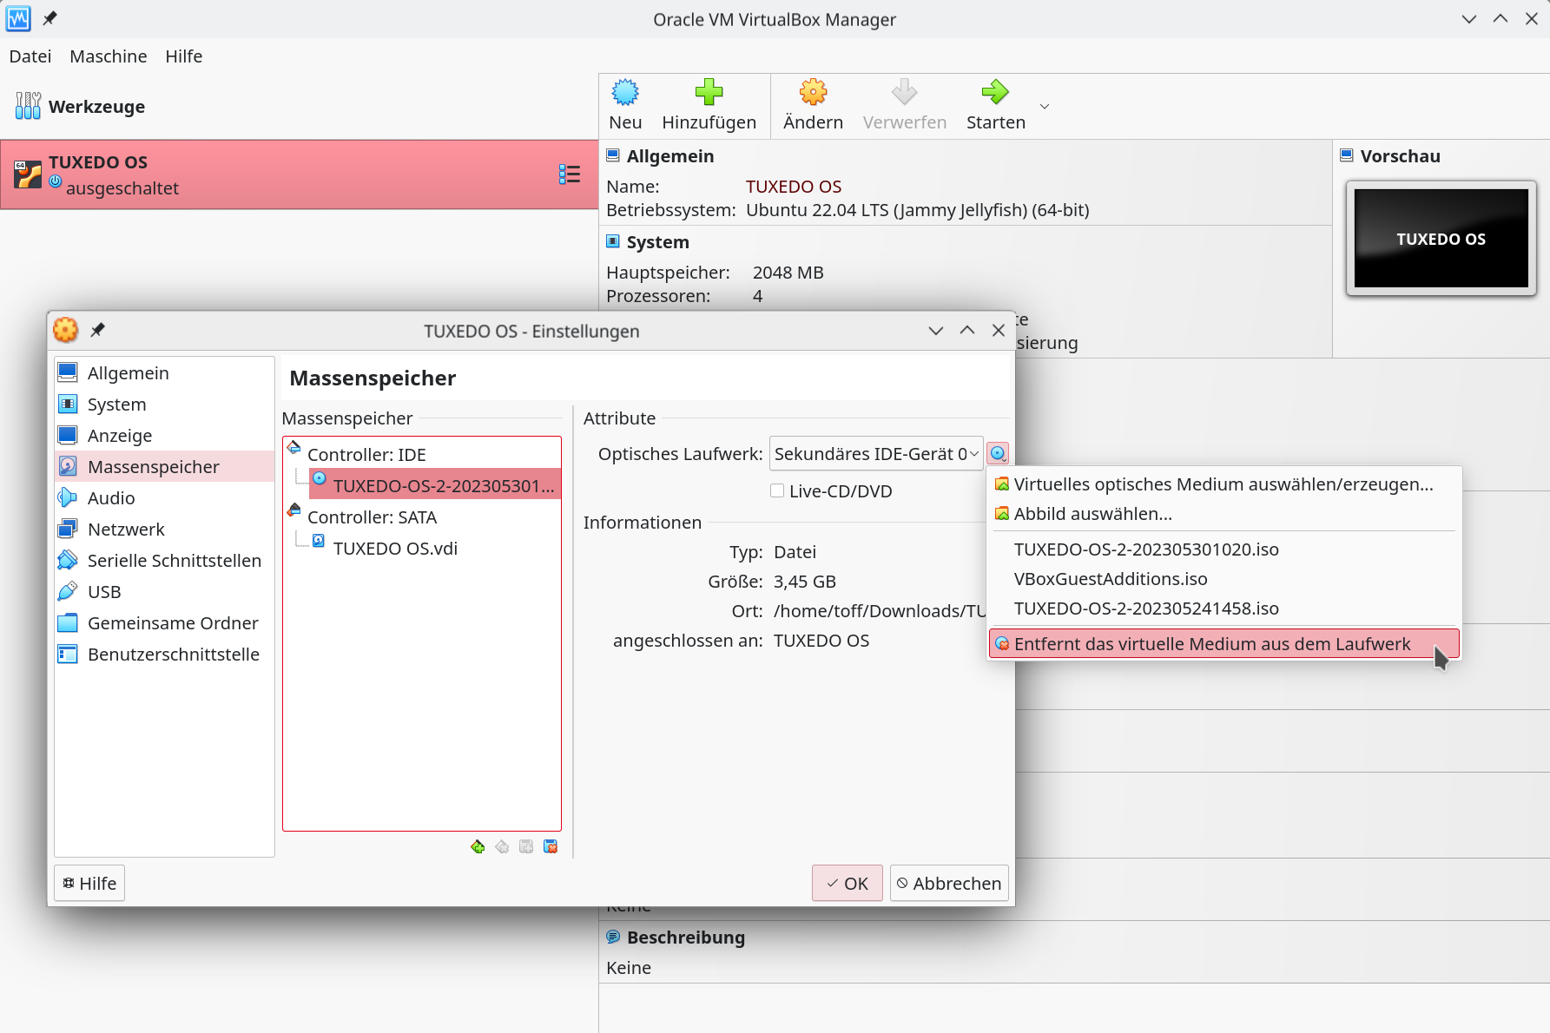Click the Vorschau panel header
The width and height of the screenshot is (1550, 1033).
tap(1400, 156)
